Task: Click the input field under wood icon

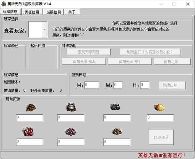Action: (29, 118)
